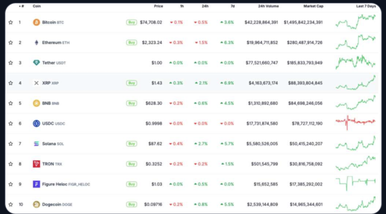
Task: Open the TRON TRX coin link
Action: 52,164
